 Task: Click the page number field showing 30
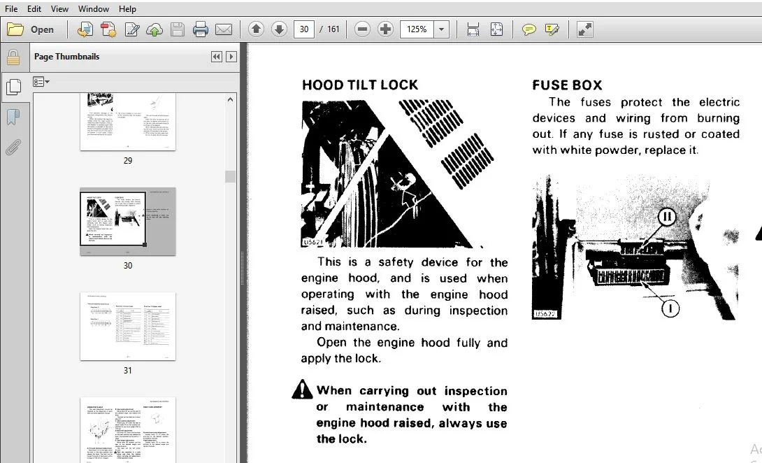coord(304,29)
